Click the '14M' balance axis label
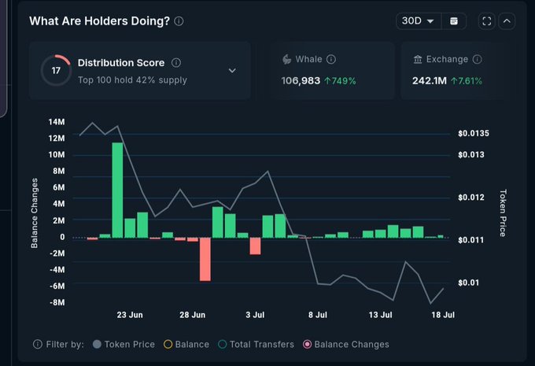Screen dimensions: 535x366 point(57,122)
